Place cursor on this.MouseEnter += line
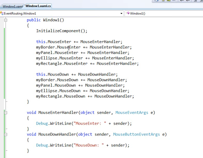The image size is (203, 158). pyautogui.click(x=79, y=42)
